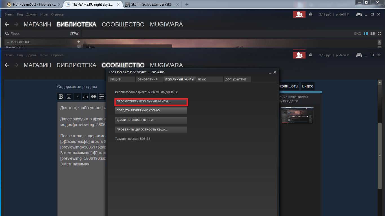Open the Steam menu in front Steam window
The image size is (385, 216).
click(x=9, y=55)
